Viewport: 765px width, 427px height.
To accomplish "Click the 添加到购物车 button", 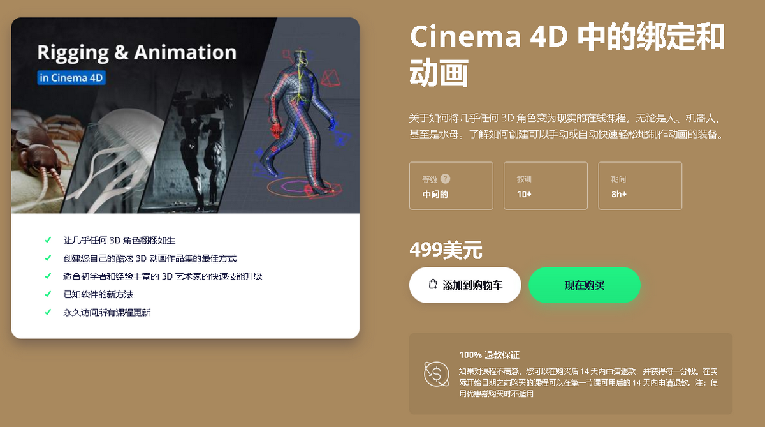I will click(465, 285).
